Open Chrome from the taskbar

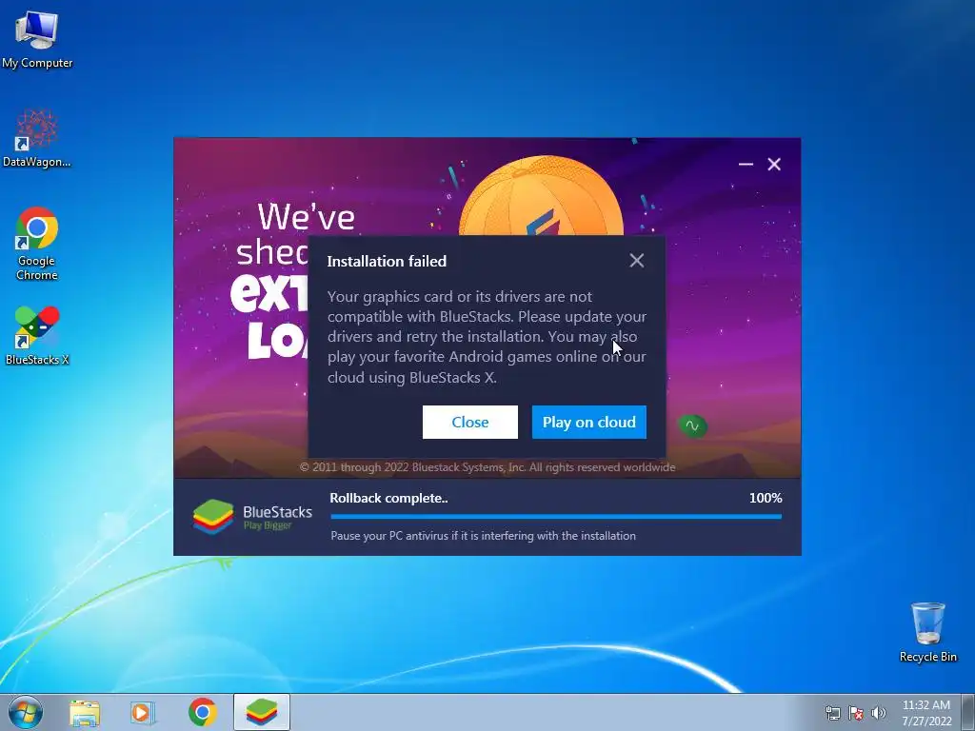[x=202, y=712]
